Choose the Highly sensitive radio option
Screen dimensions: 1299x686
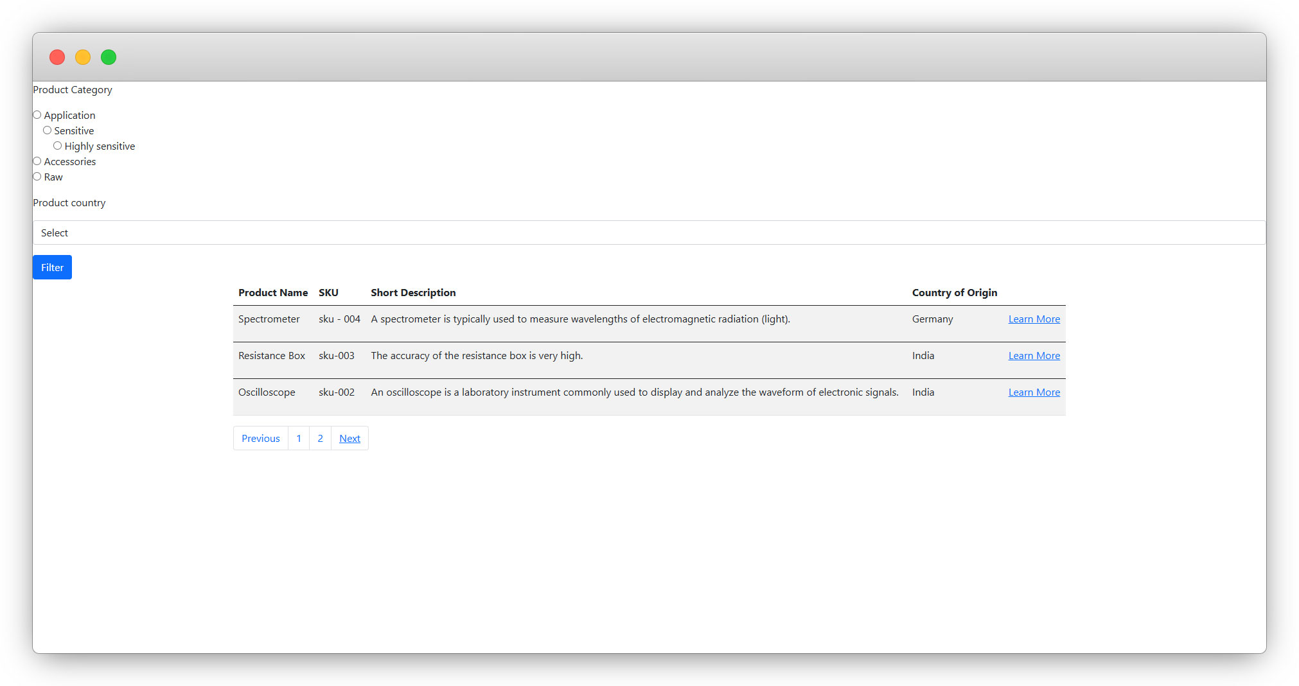pos(58,146)
